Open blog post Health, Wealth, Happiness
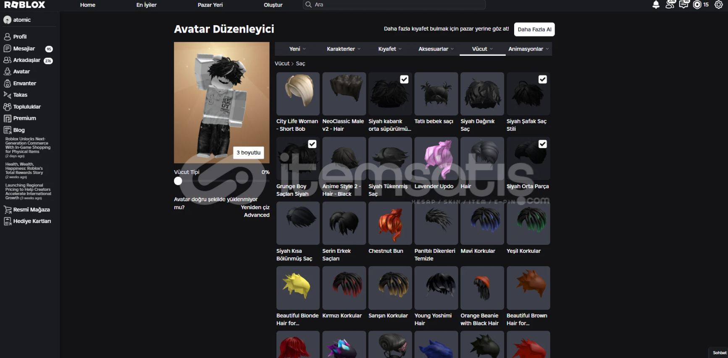728x358 pixels. (24, 171)
